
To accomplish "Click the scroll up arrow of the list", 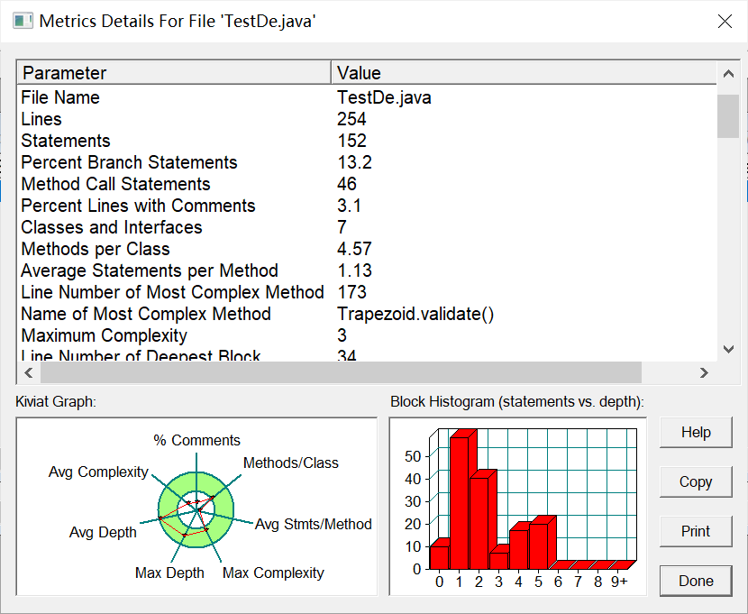I will (x=728, y=73).
